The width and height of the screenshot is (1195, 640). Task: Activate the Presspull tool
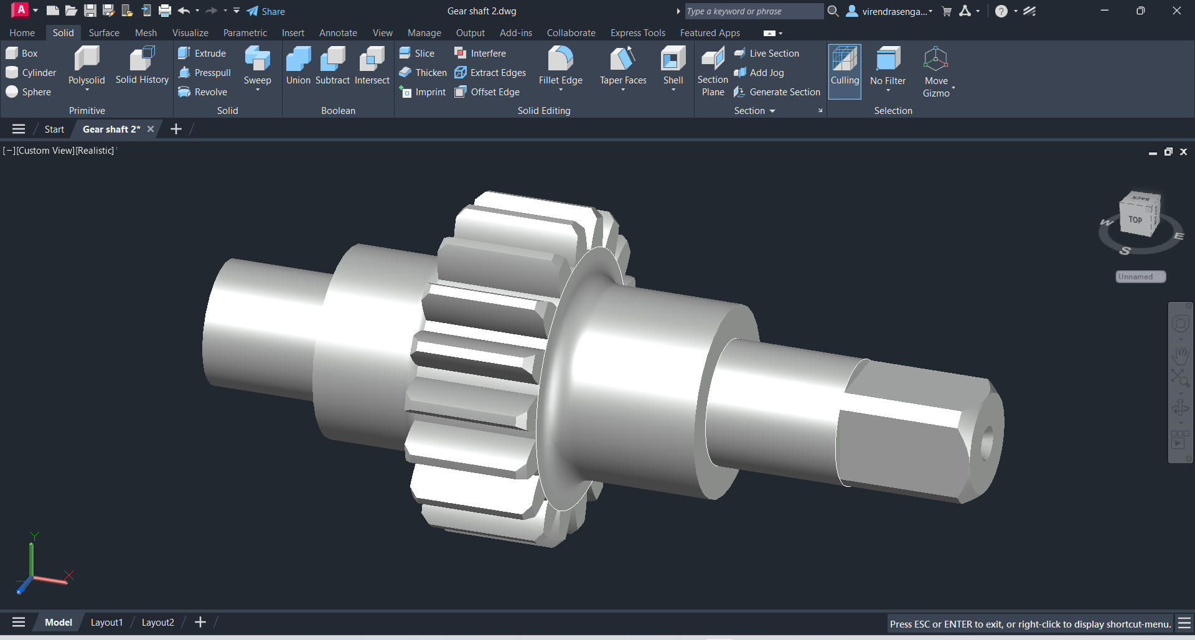point(205,73)
